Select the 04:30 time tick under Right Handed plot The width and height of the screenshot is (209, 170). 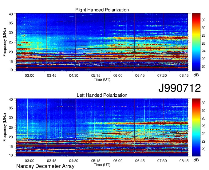(74, 75)
